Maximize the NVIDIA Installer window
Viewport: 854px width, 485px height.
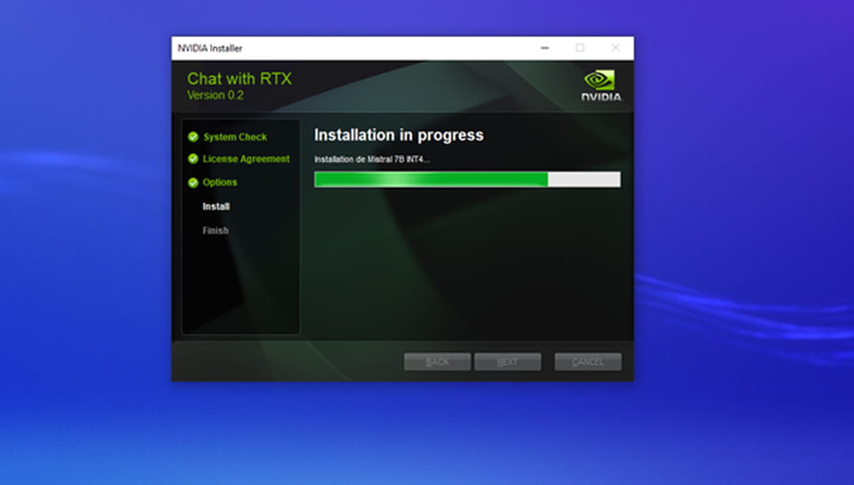tap(580, 48)
